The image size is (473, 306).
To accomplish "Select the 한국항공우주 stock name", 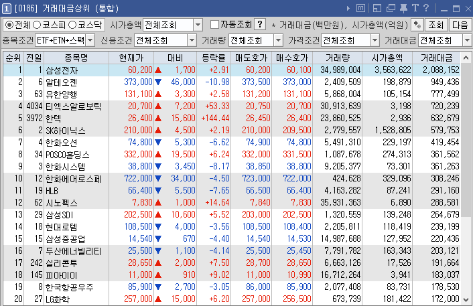I will point(70,287).
